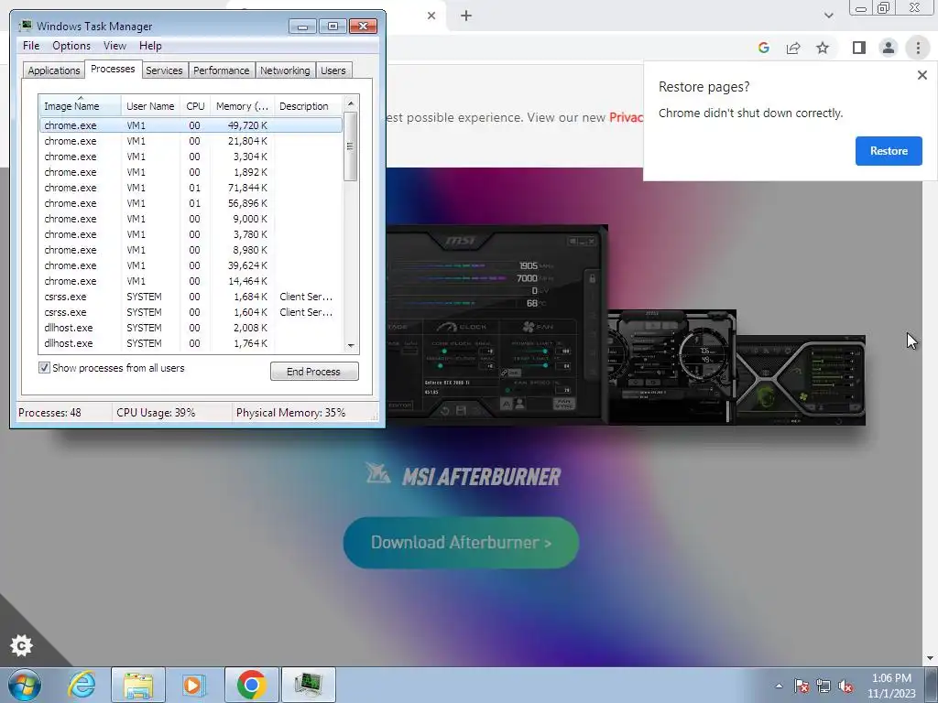This screenshot has height=703, width=938.
Task: Click Download Afterburner button
Action: [x=461, y=542]
